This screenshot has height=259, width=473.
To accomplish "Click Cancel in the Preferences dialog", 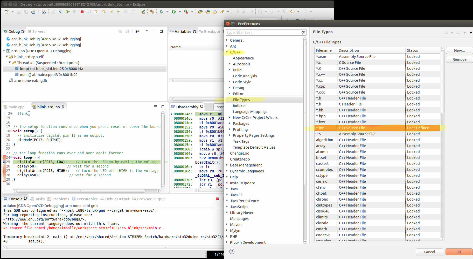I will 429,252.
